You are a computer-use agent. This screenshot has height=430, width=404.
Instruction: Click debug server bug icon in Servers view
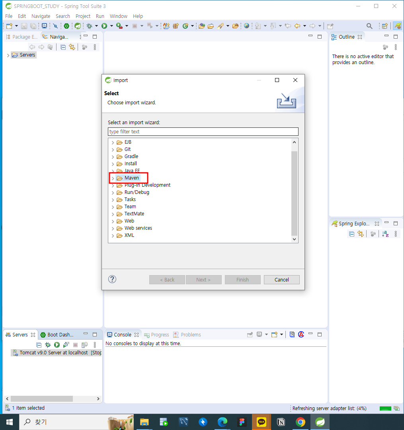48,345
